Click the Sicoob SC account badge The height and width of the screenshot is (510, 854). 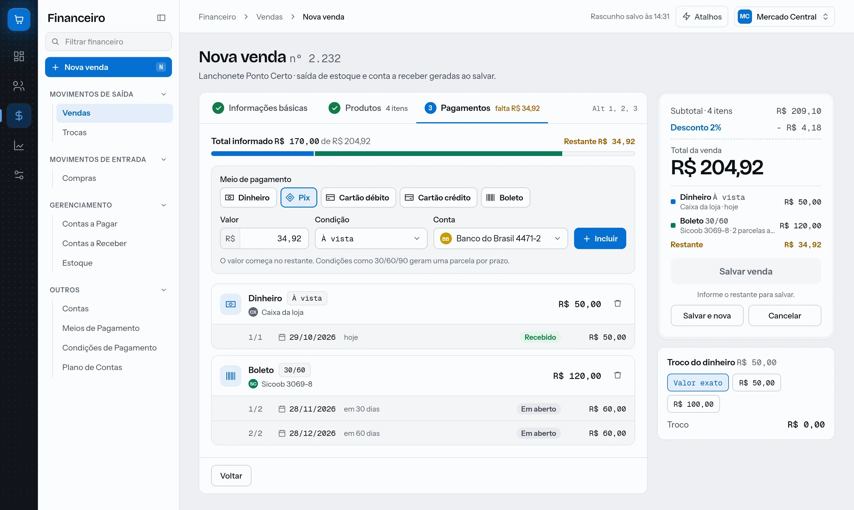(x=253, y=384)
